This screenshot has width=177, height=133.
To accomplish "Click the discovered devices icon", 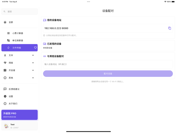I will coord(45,44).
